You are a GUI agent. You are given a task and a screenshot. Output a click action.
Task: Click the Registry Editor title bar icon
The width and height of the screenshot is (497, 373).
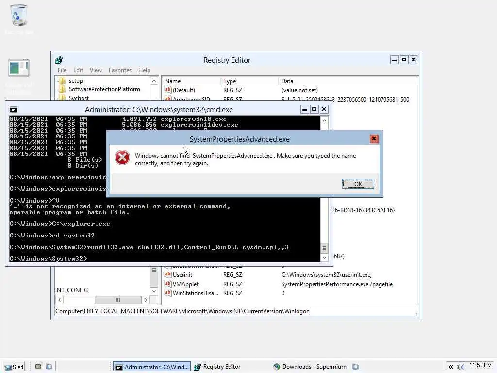[x=59, y=60]
